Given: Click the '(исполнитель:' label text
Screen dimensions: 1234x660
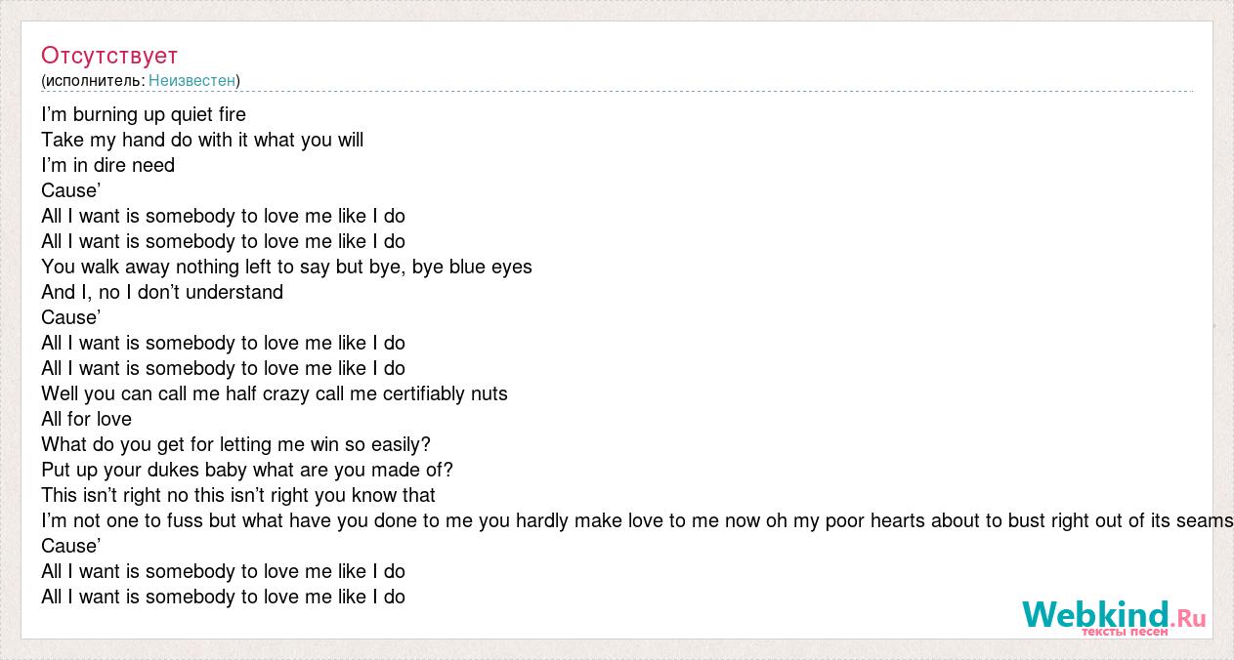Looking at the screenshot, I should pyautogui.click(x=93, y=80).
